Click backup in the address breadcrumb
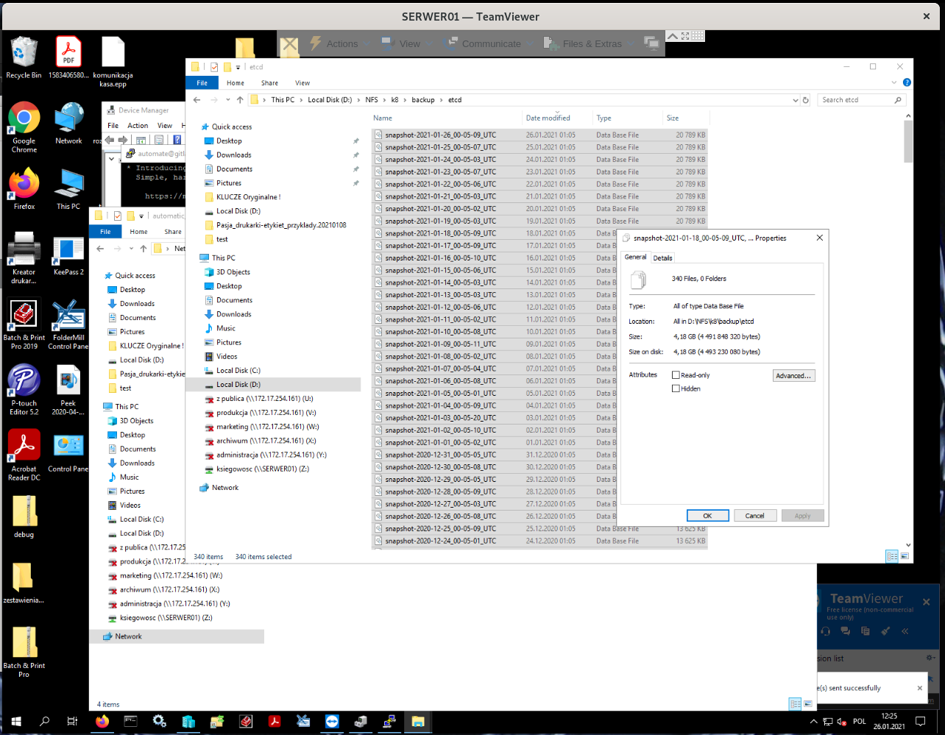This screenshot has width=945, height=735. coord(422,100)
